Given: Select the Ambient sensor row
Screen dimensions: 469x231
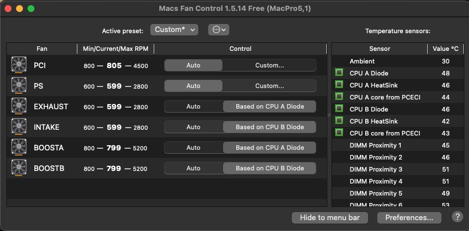Looking at the screenshot, I should 398,61.
